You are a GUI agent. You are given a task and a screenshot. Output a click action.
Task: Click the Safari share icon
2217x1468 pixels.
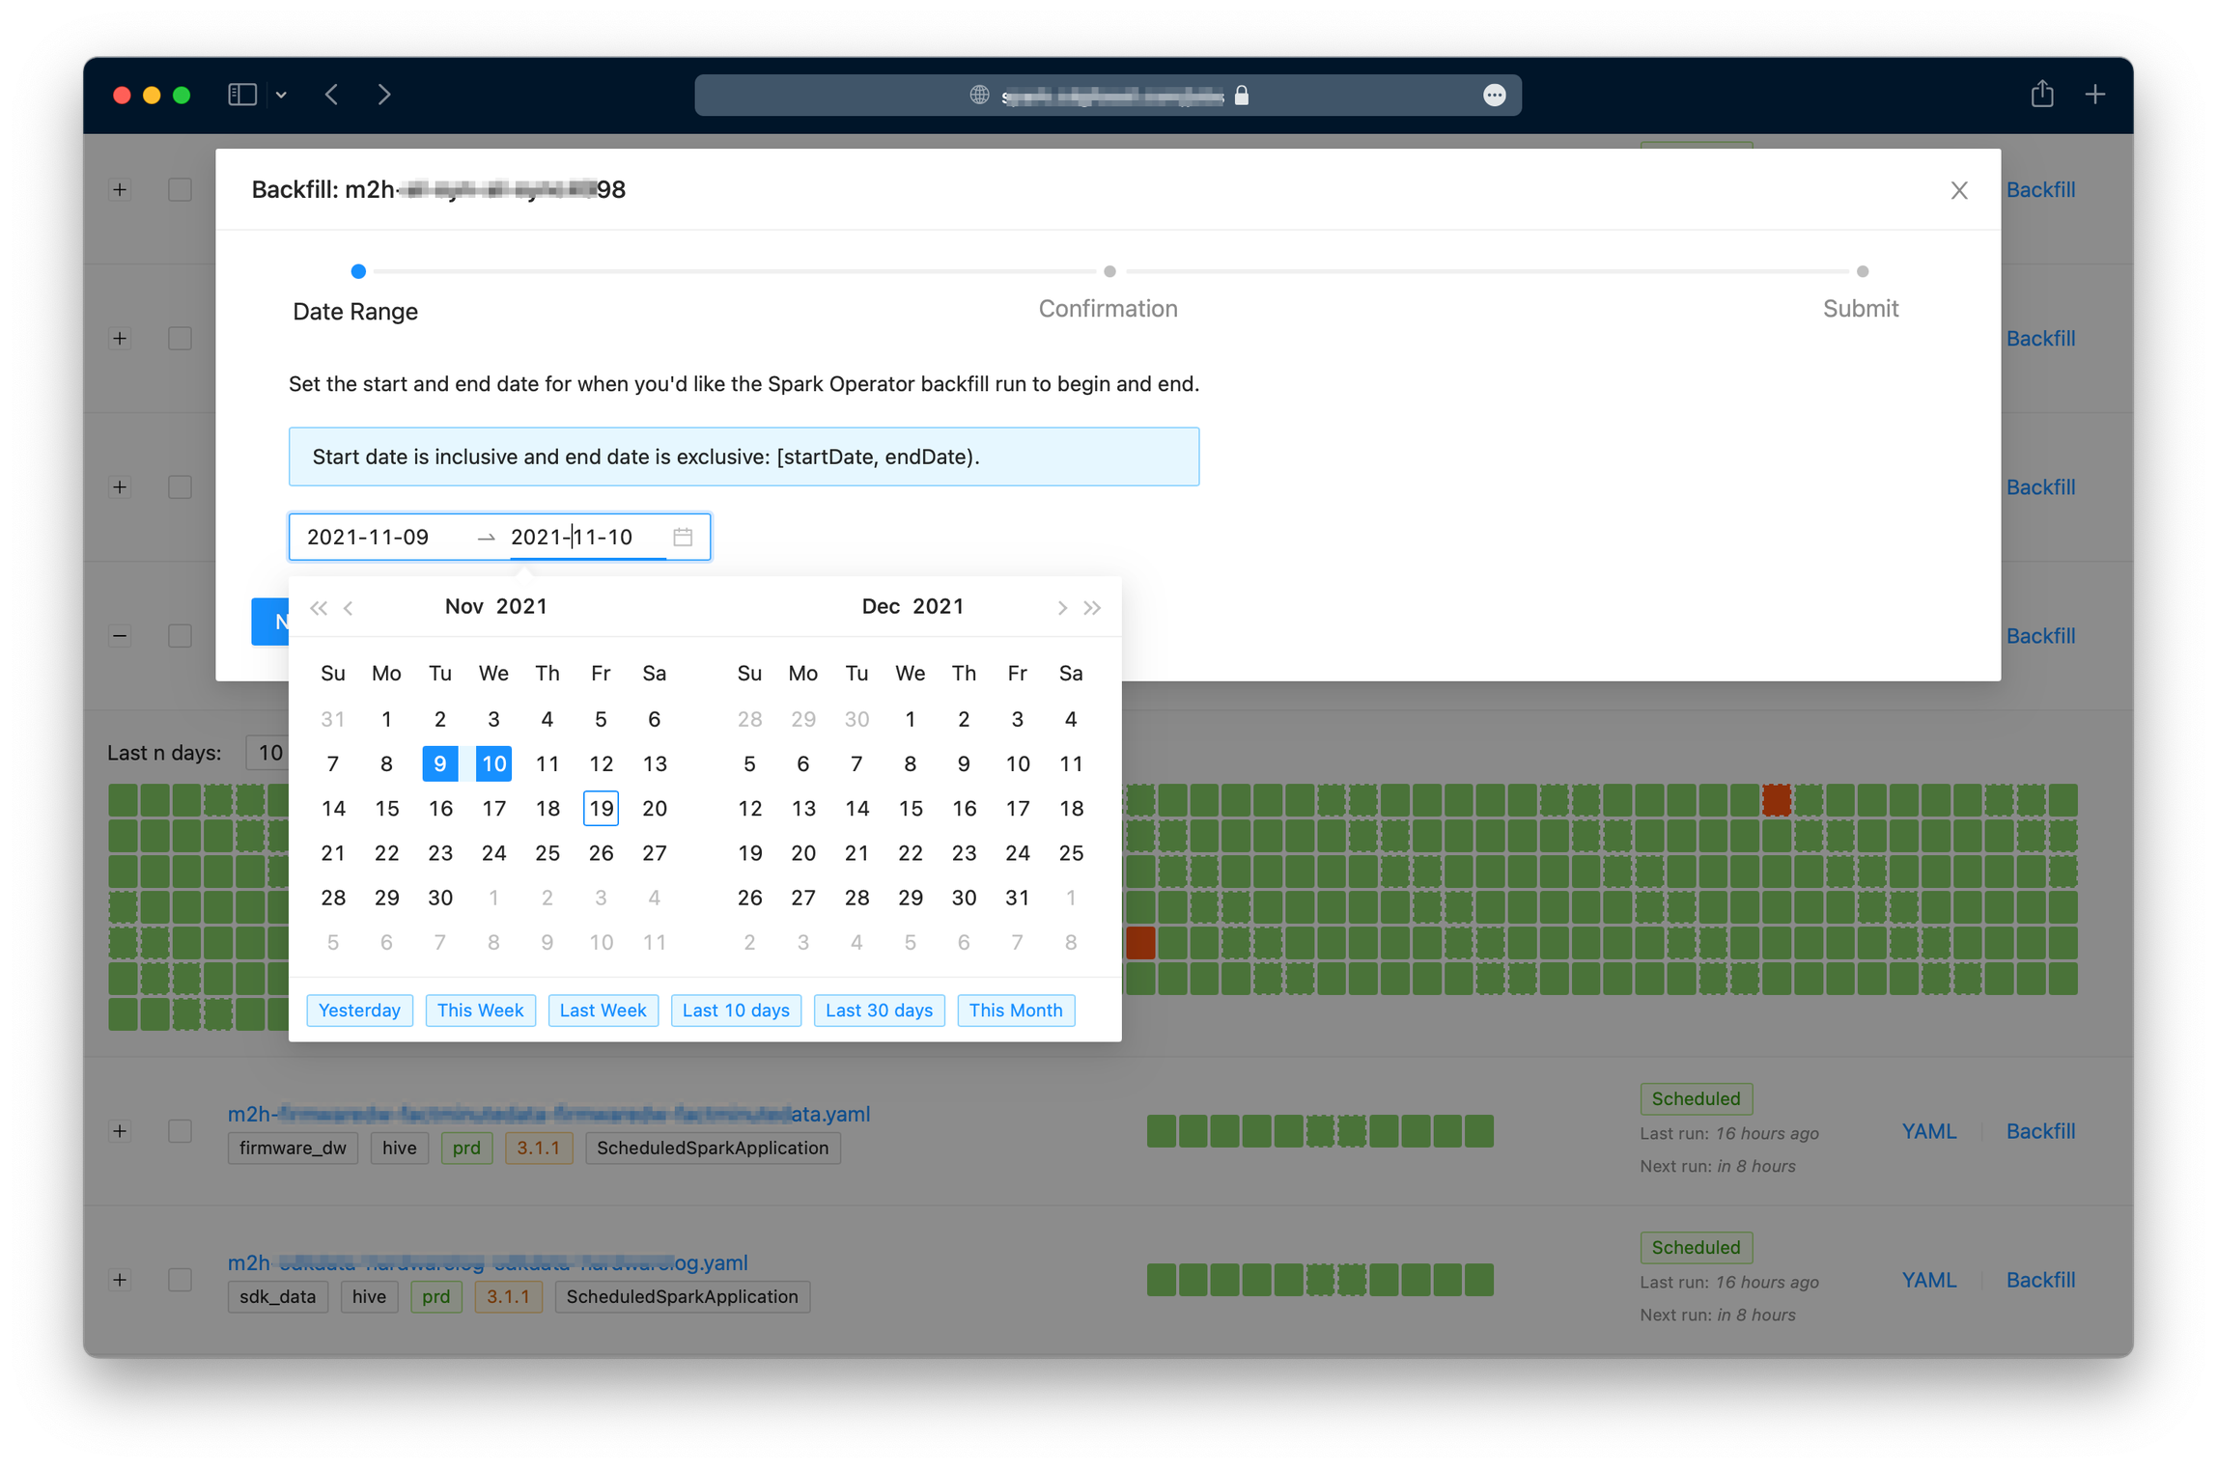point(2041,95)
